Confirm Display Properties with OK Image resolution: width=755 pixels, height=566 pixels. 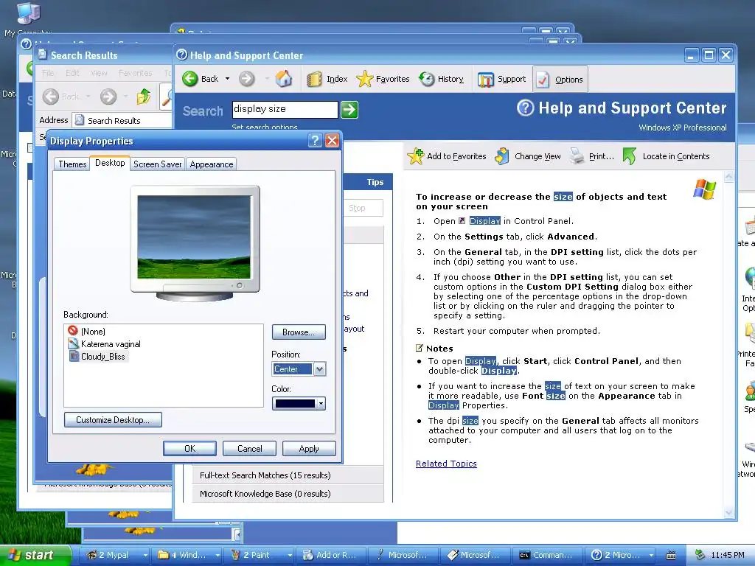point(189,448)
